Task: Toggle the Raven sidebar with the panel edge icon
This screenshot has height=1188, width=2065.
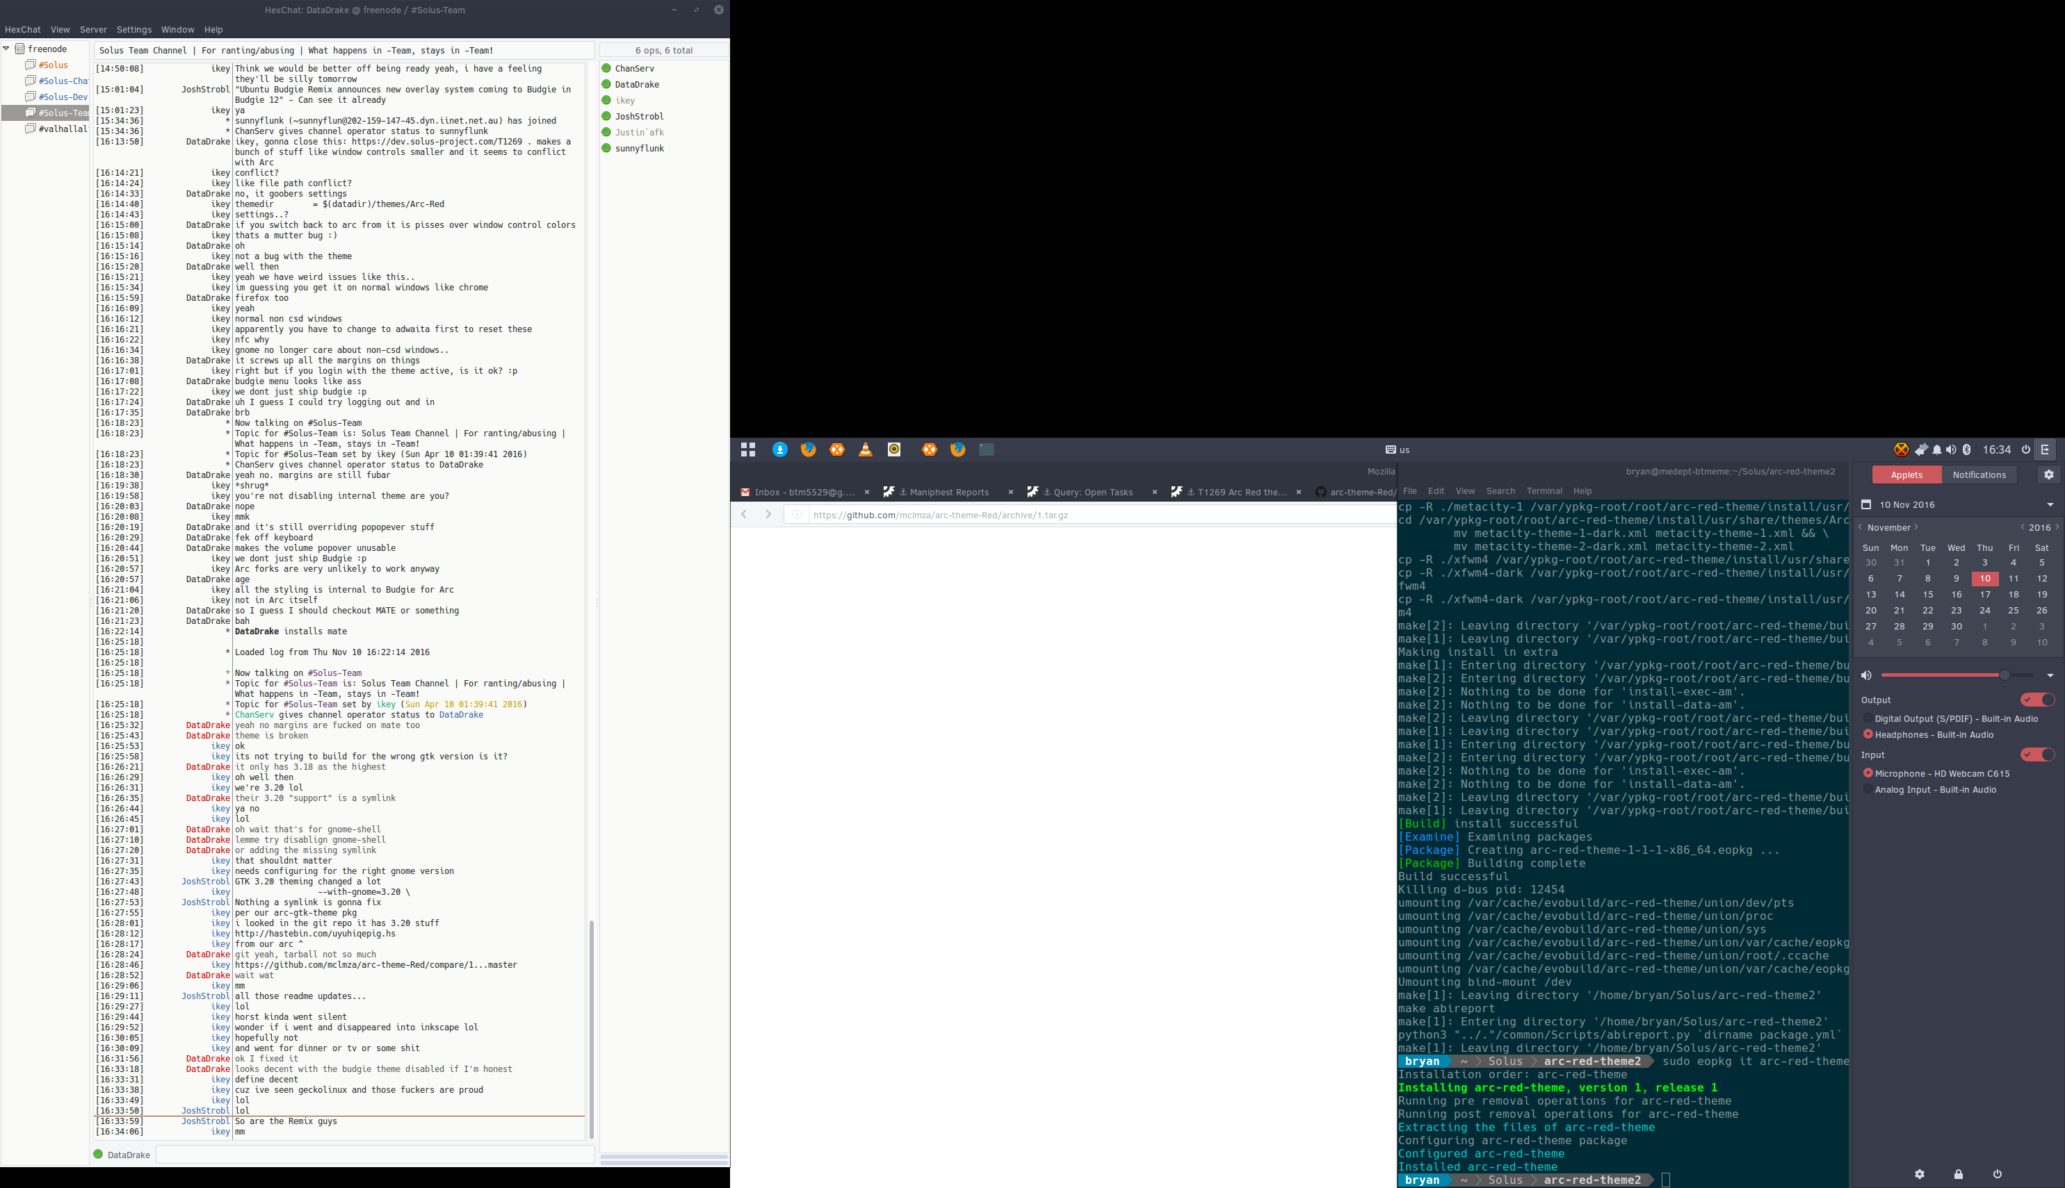Action: point(2046,449)
